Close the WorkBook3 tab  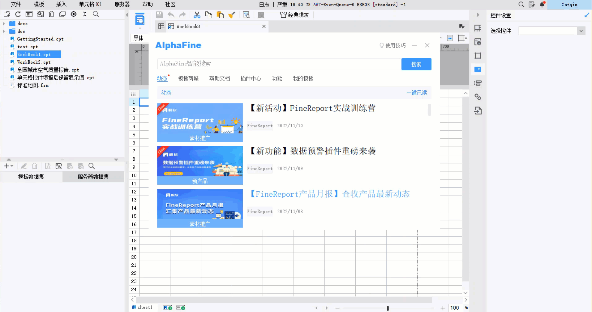point(264,26)
